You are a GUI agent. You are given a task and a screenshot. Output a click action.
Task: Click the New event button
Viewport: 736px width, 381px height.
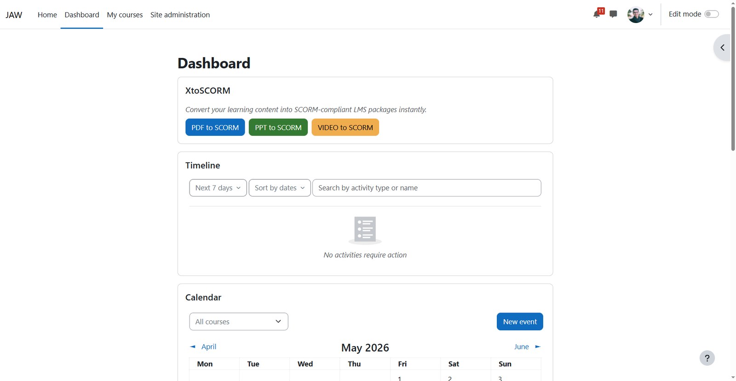[x=520, y=322]
